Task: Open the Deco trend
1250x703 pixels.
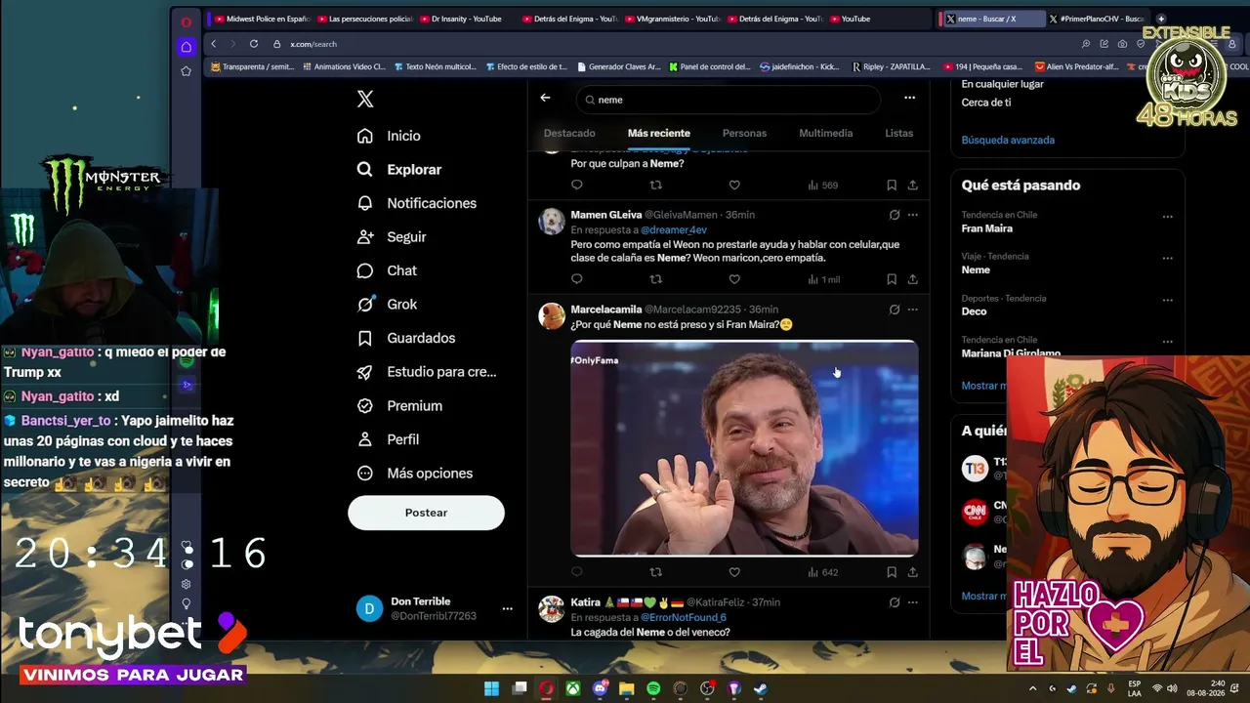Action: 974,311
